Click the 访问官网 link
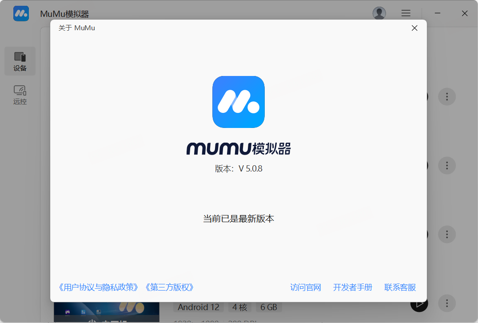 [306, 287]
